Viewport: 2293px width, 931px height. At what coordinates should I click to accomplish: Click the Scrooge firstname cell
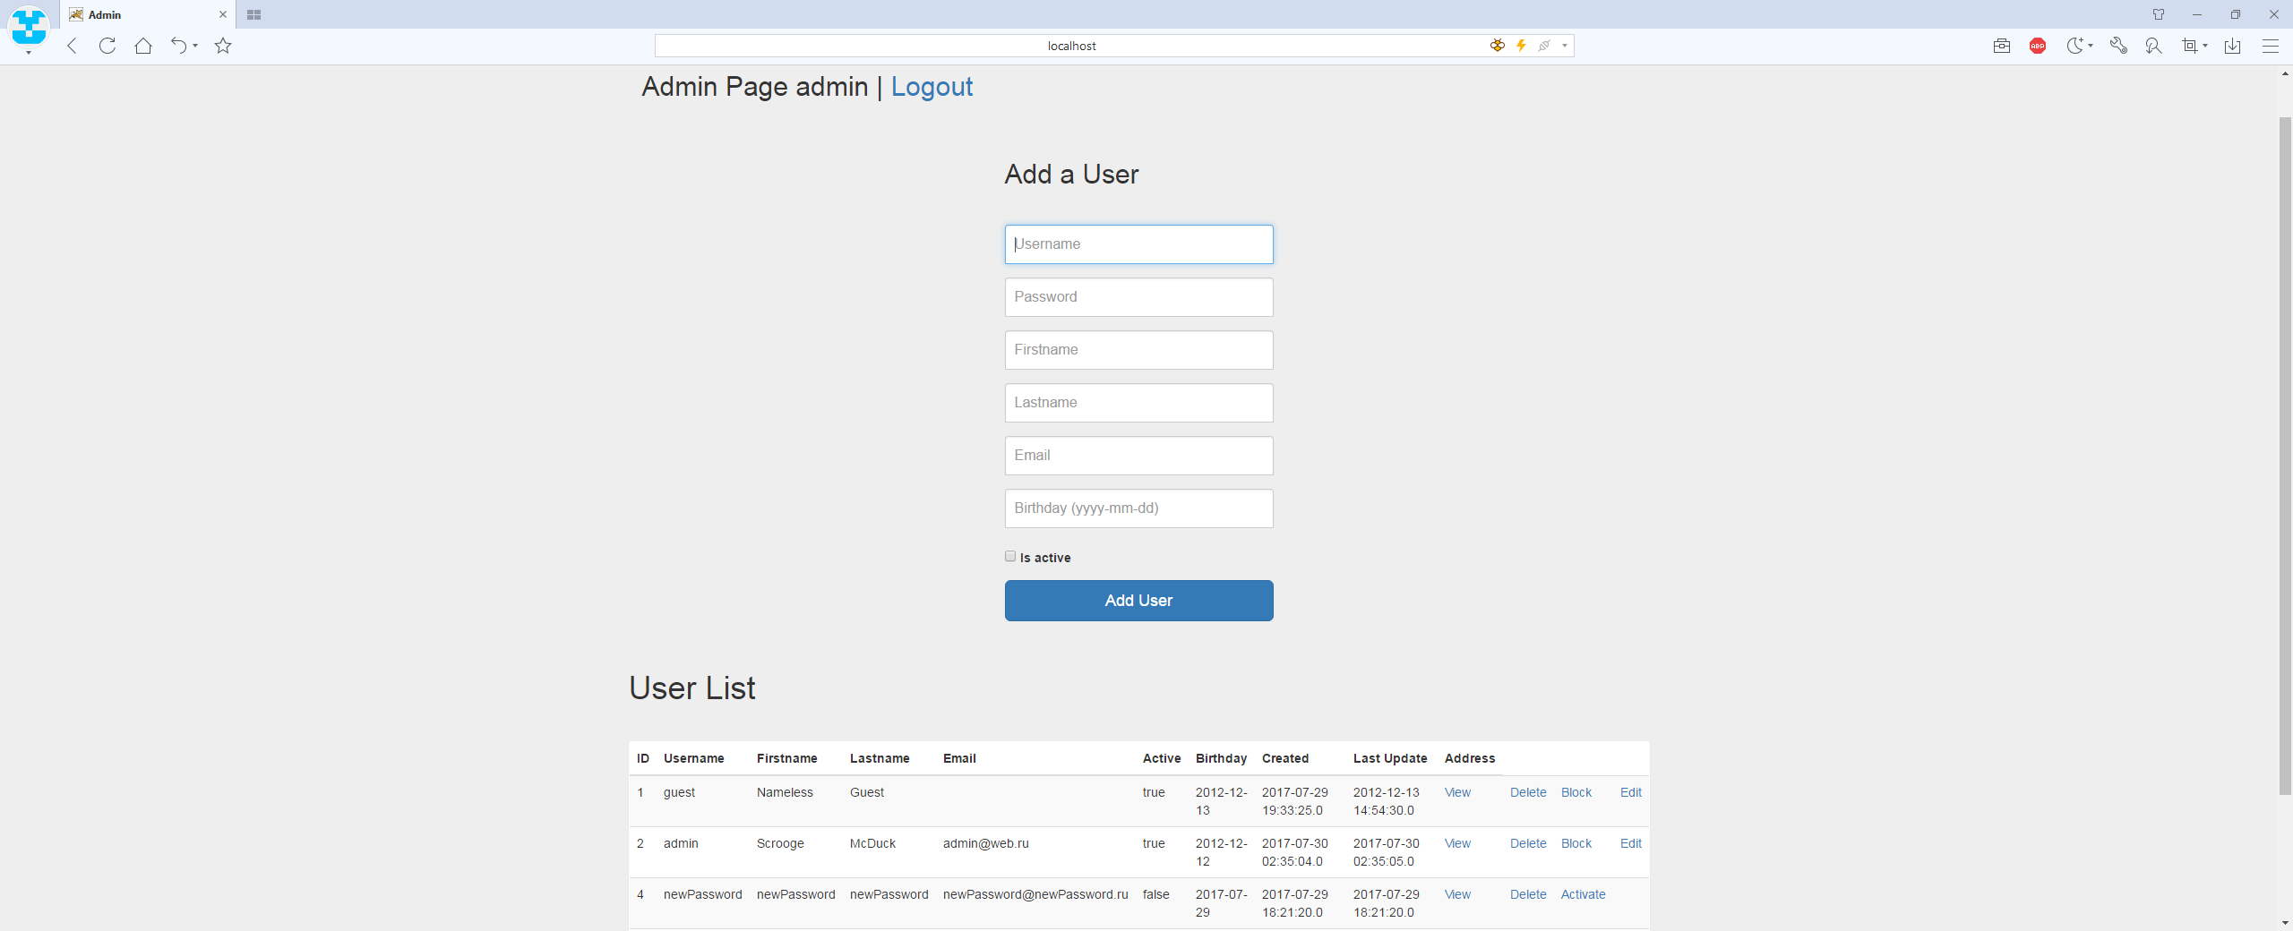pyautogui.click(x=780, y=843)
